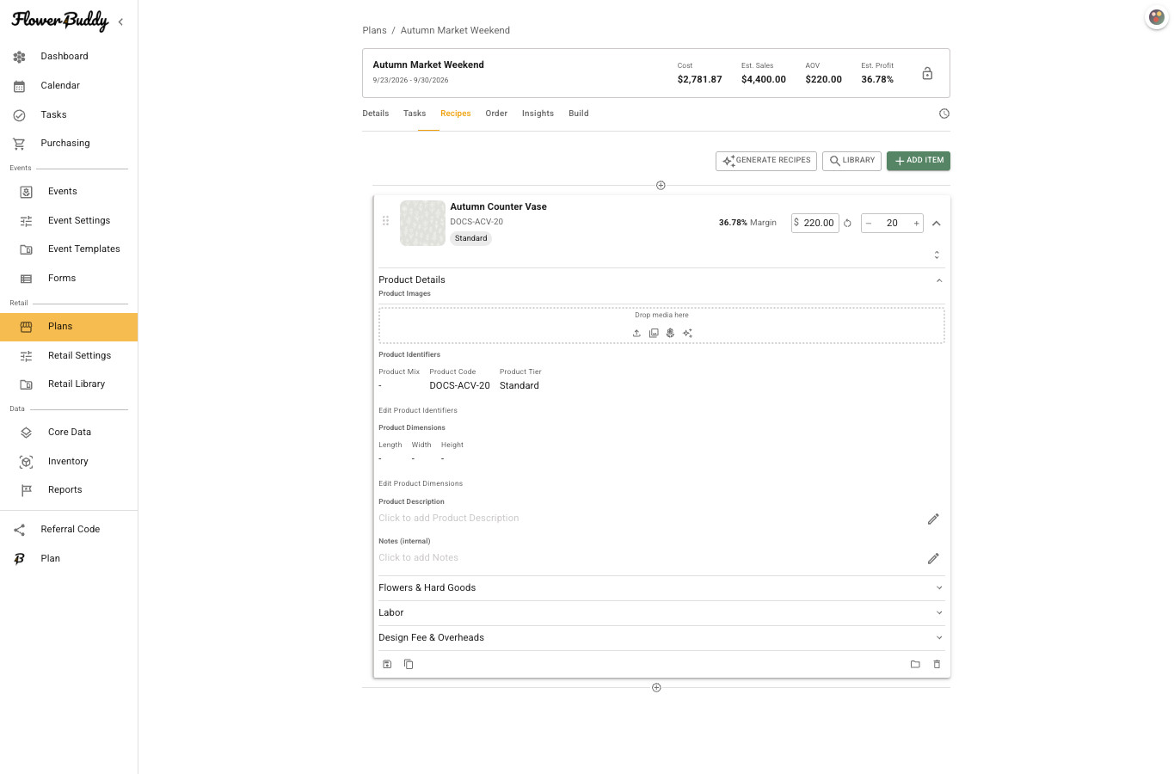The width and height of the screenshot is (1174, 774).
Task: Open media library image icon
Action: click(x=654, y=333)
